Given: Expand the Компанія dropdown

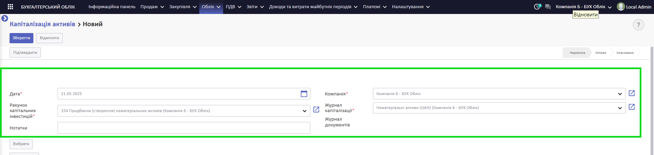Looking at the screenshot, I should click(x=620, y=94).
